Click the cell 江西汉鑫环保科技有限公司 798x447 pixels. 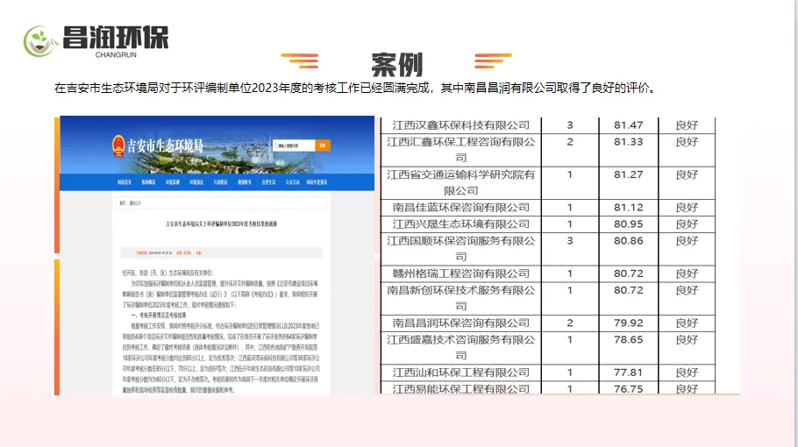[x=461, y=125]
